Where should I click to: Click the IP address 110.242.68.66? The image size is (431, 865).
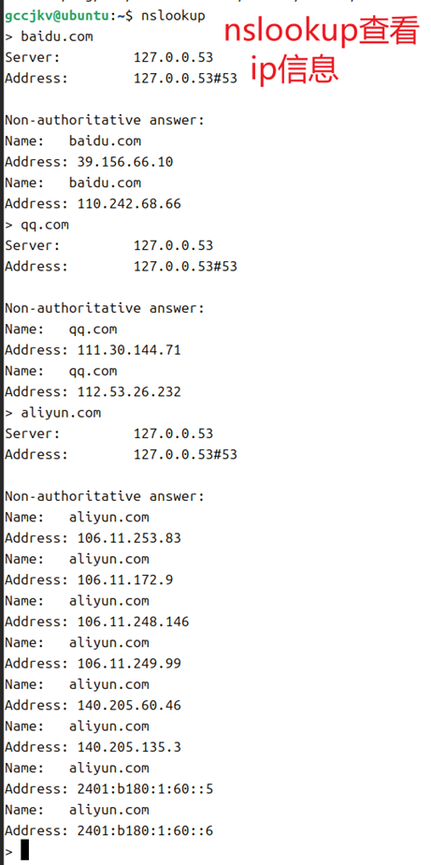click(x=129, y=203)
